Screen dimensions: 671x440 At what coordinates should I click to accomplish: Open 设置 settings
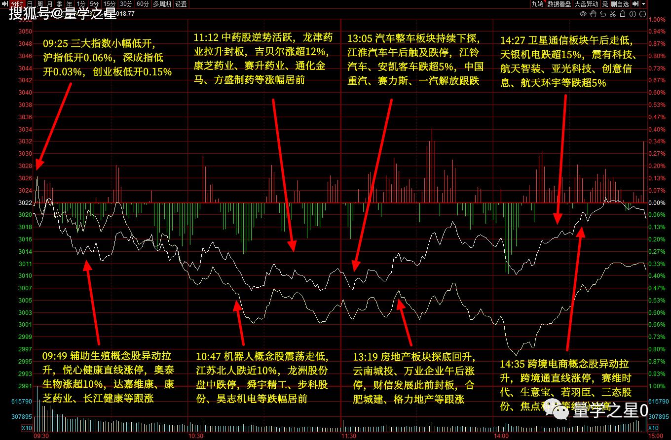(181, 4)
